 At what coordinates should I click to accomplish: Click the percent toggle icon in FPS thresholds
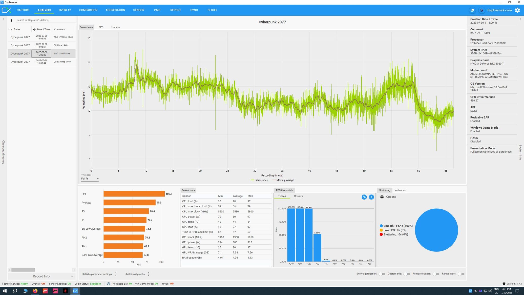pos(364,197)
